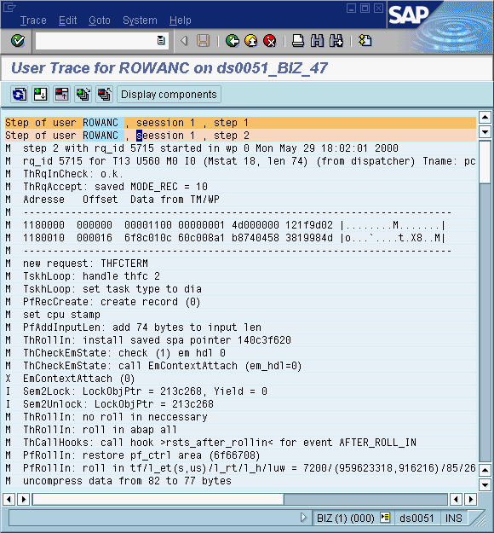Click the red stacked components icon
This screenshot has height=533, width=494.
105,94
